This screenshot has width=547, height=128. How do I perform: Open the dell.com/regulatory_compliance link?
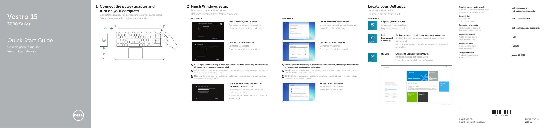526,28
